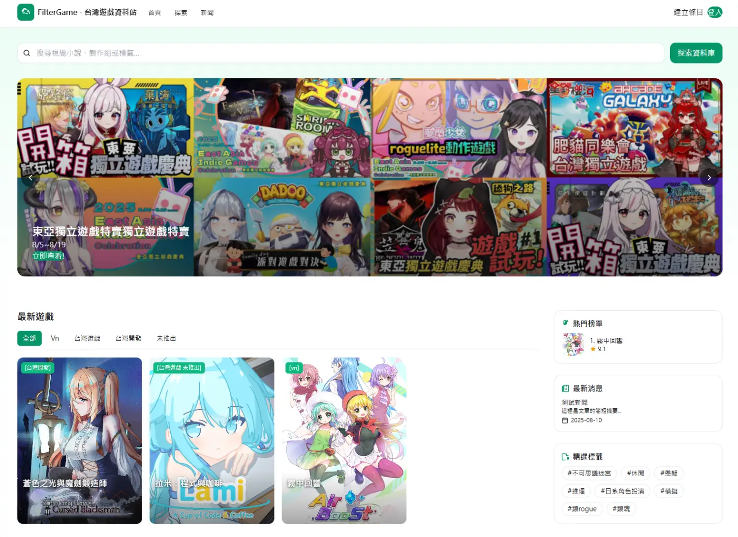The image size is (738, 537).
Task: Select the #休閒 tag
Action: pos(635,473)
